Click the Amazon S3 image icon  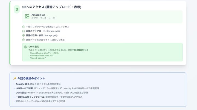click(27, 16)
